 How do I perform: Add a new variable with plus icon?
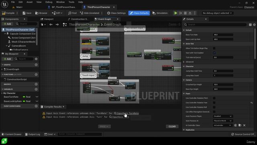click(x=36, y=89)
